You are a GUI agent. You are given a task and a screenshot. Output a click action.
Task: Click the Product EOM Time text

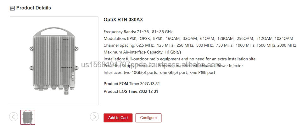tap(131, 83)
